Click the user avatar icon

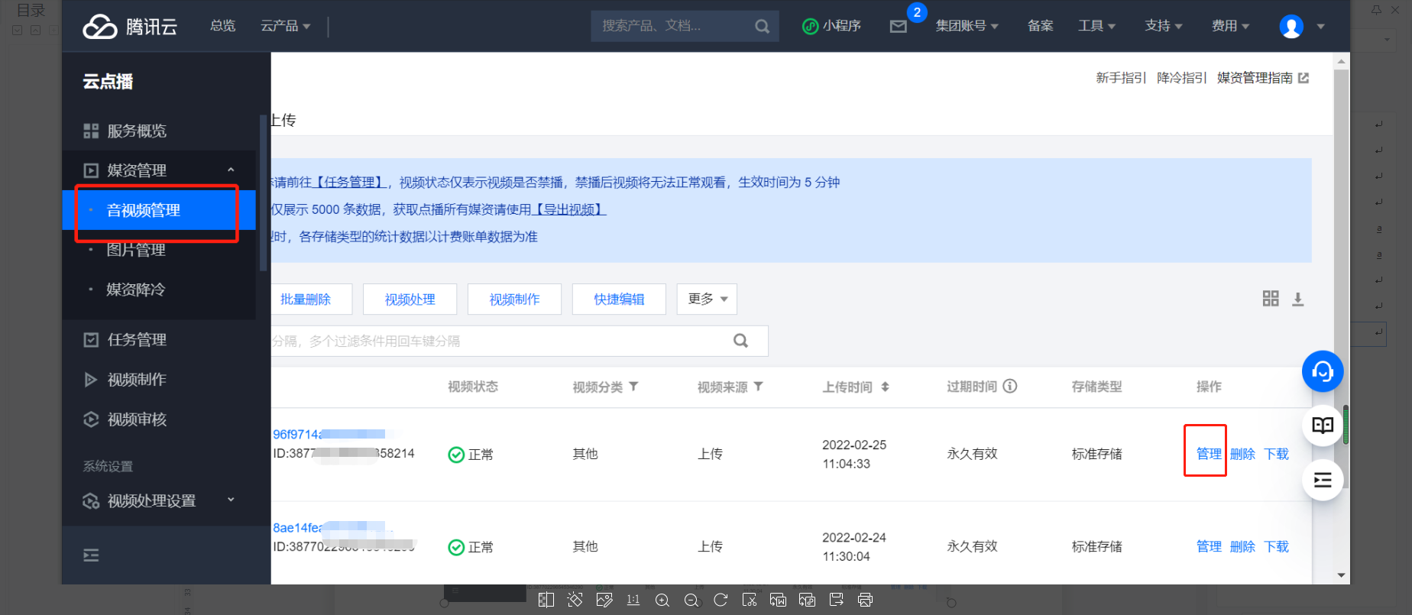coord(1291,27)
